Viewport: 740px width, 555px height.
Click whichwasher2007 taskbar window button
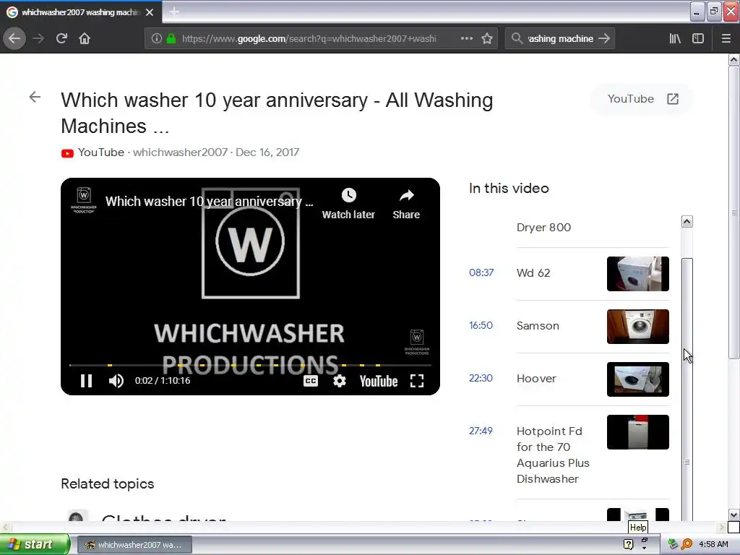(x=134, y=545)
